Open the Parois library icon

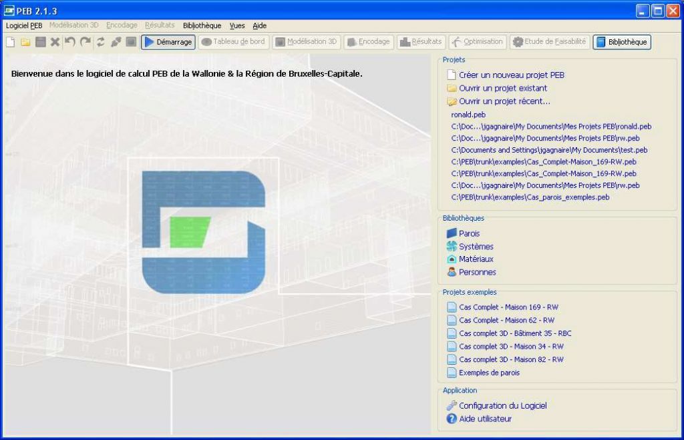pyautogui.click(x=452, y=233)
